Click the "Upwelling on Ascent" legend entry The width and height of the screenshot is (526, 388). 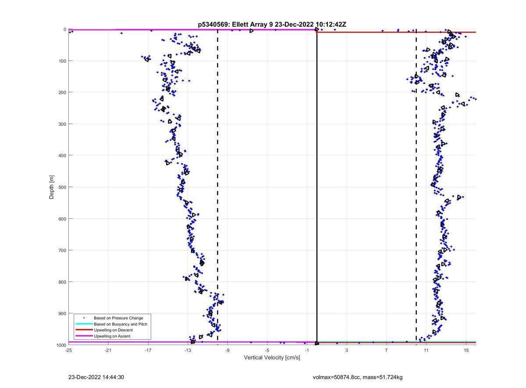click(x=112, y=336)
